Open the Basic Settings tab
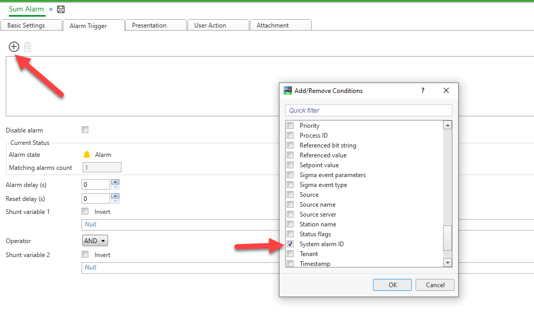 coord(31,25)
